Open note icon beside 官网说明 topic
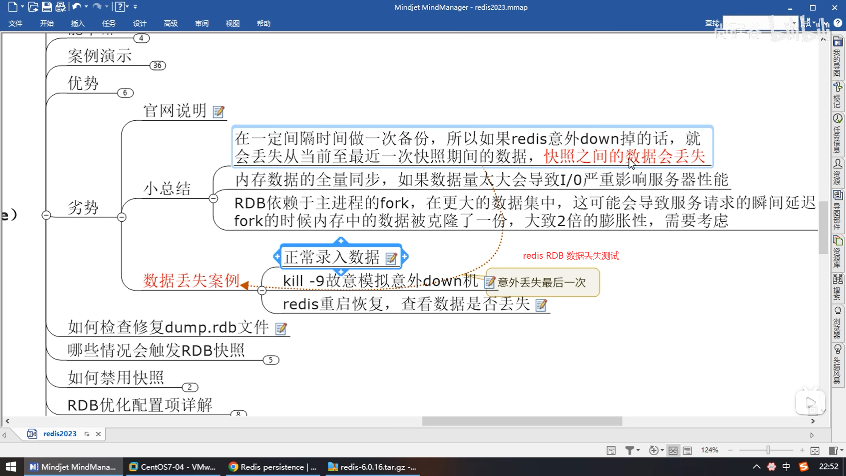The image size is (846, 476). [x=219, y=112]
